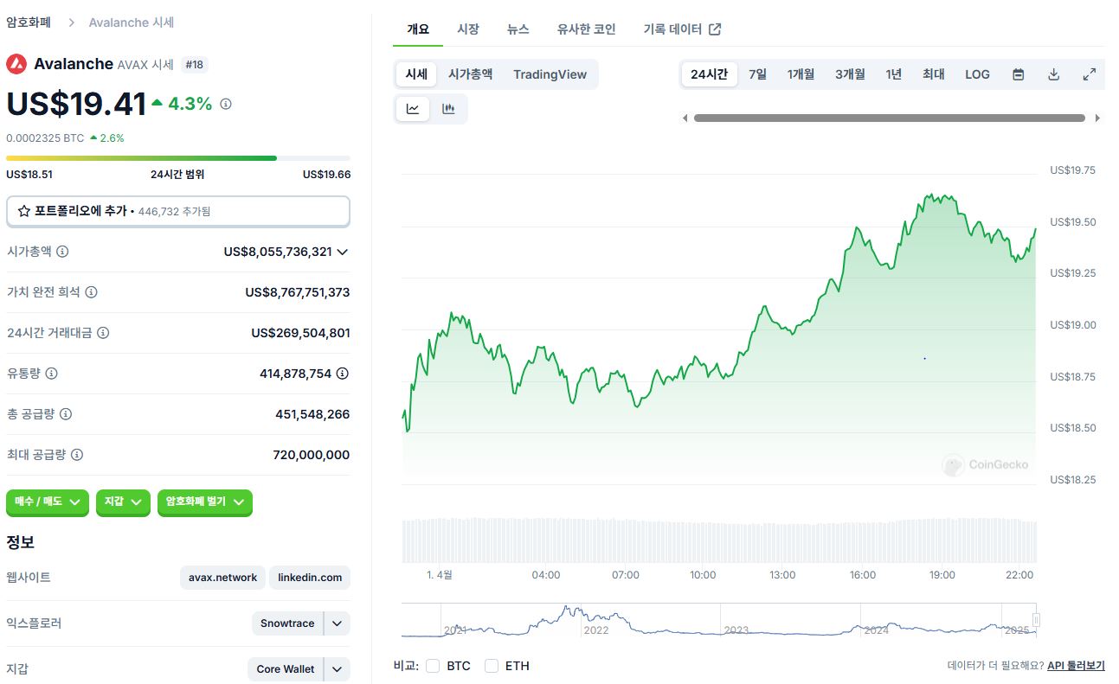Click the info icon beside 최대 공급량
1119x684 pixels.
(77, 455)
